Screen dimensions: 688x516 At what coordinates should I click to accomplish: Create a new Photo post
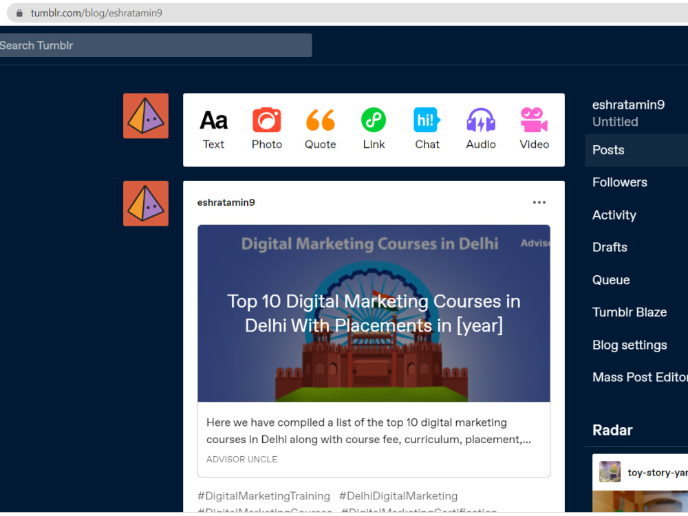coord(267,129)
